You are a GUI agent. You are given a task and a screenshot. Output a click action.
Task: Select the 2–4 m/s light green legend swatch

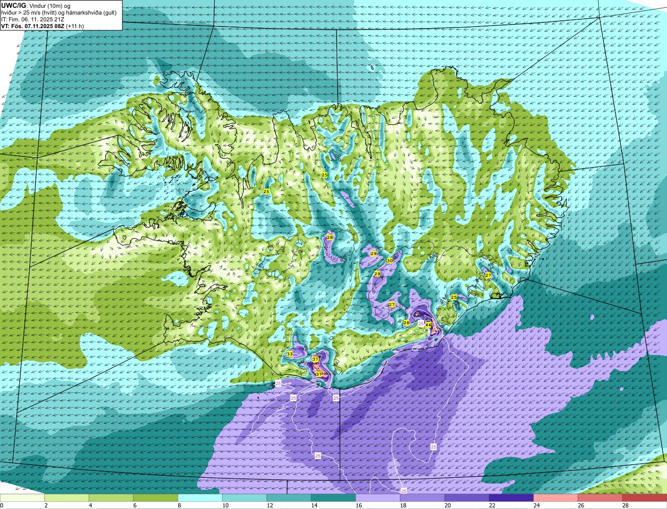tap(67, 498)
